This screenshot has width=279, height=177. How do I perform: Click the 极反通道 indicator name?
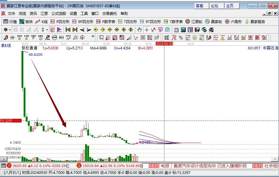pyautogui.click(x=29, y=48)
